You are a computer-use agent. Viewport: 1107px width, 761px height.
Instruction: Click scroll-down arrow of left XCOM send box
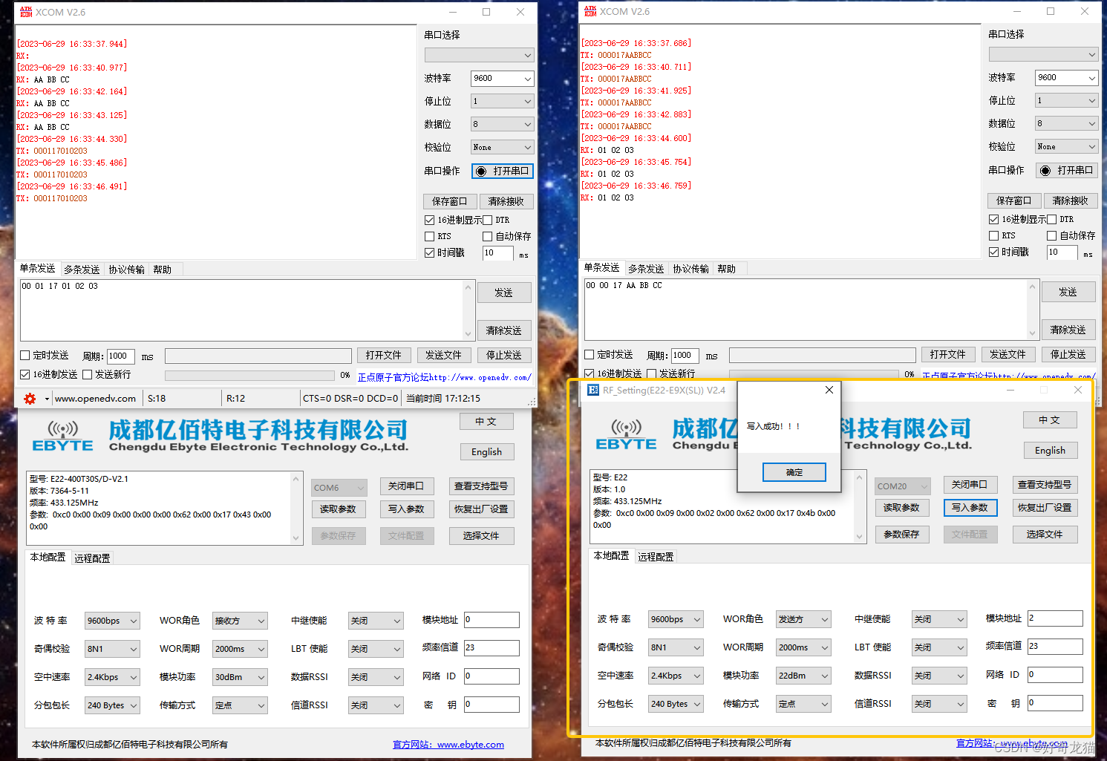[x=468, y=334]
